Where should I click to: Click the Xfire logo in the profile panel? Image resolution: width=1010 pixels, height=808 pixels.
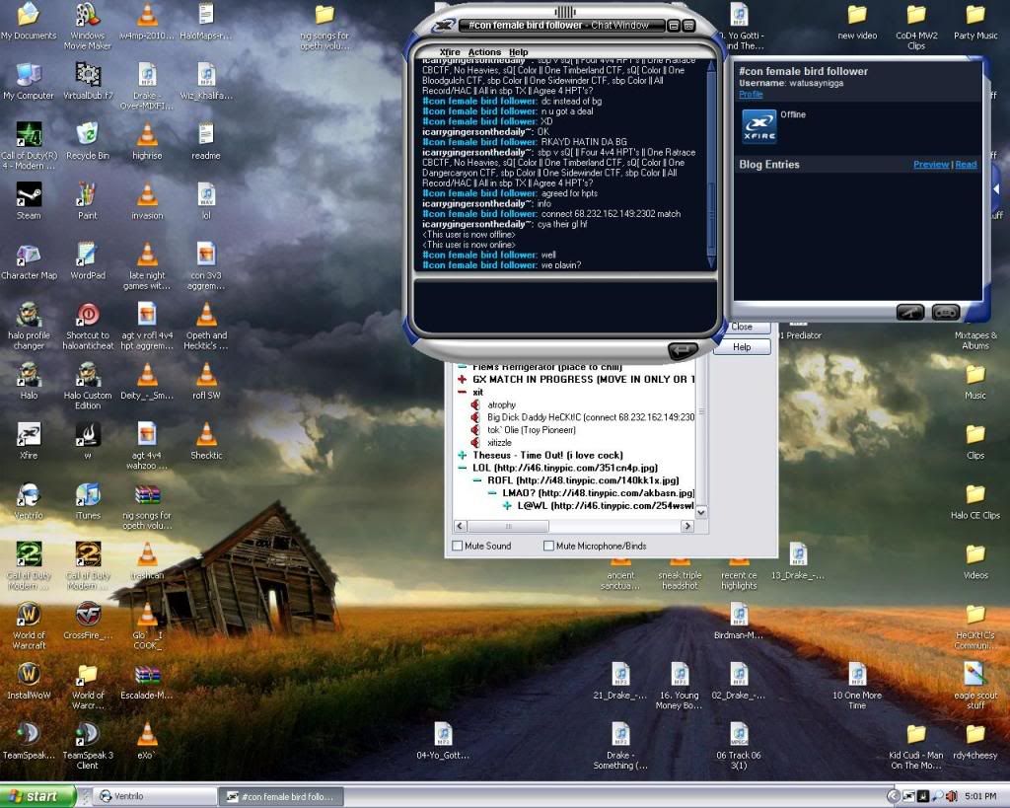(758, 125)
